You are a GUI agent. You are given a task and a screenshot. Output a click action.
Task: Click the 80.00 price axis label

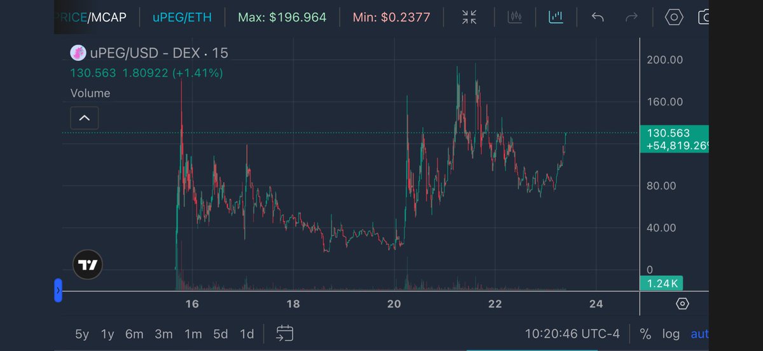pyautogui.click(x=662, y=186)
